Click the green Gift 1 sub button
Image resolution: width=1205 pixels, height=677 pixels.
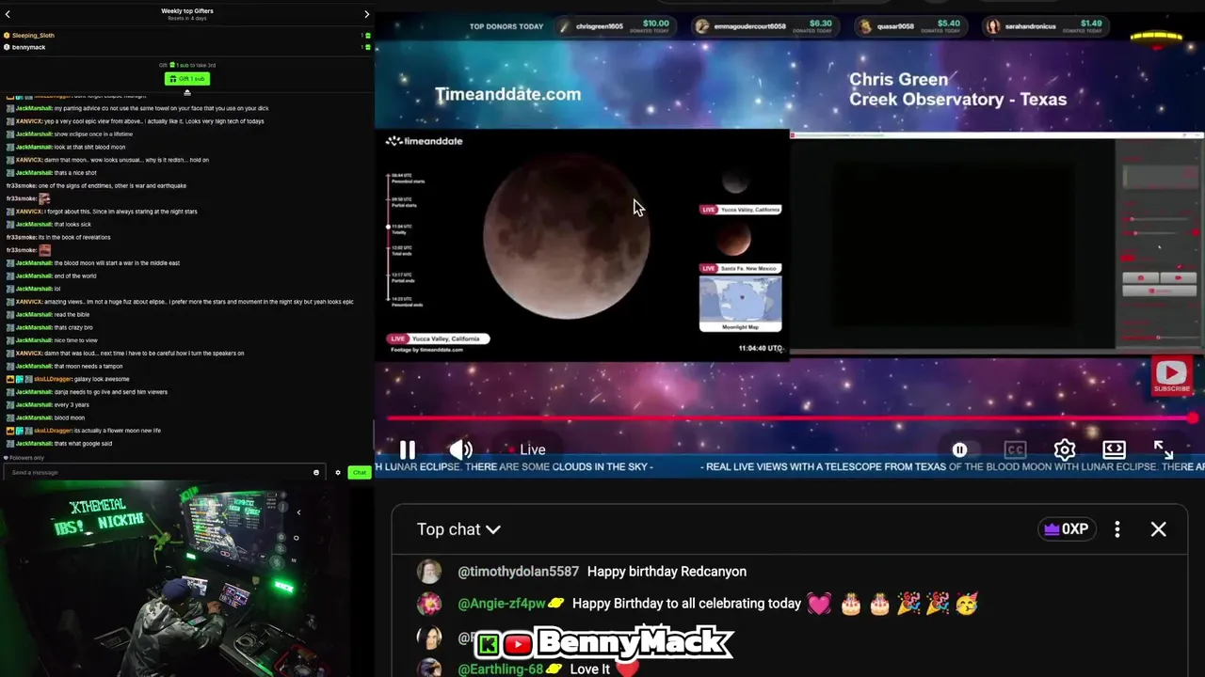(x=186, y=79)
